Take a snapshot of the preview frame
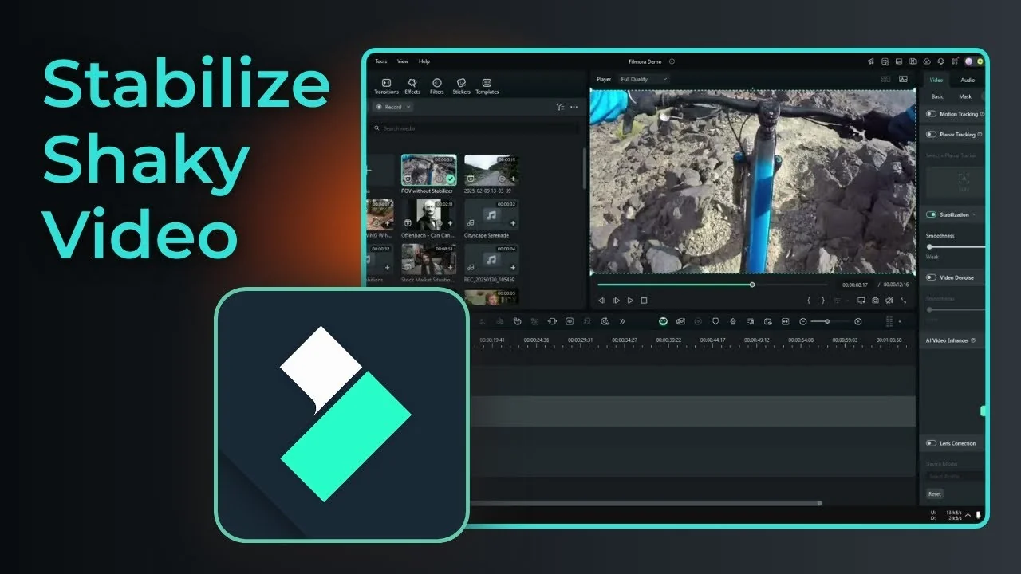This screenshot has width=1021, height=574. [877, 301]
